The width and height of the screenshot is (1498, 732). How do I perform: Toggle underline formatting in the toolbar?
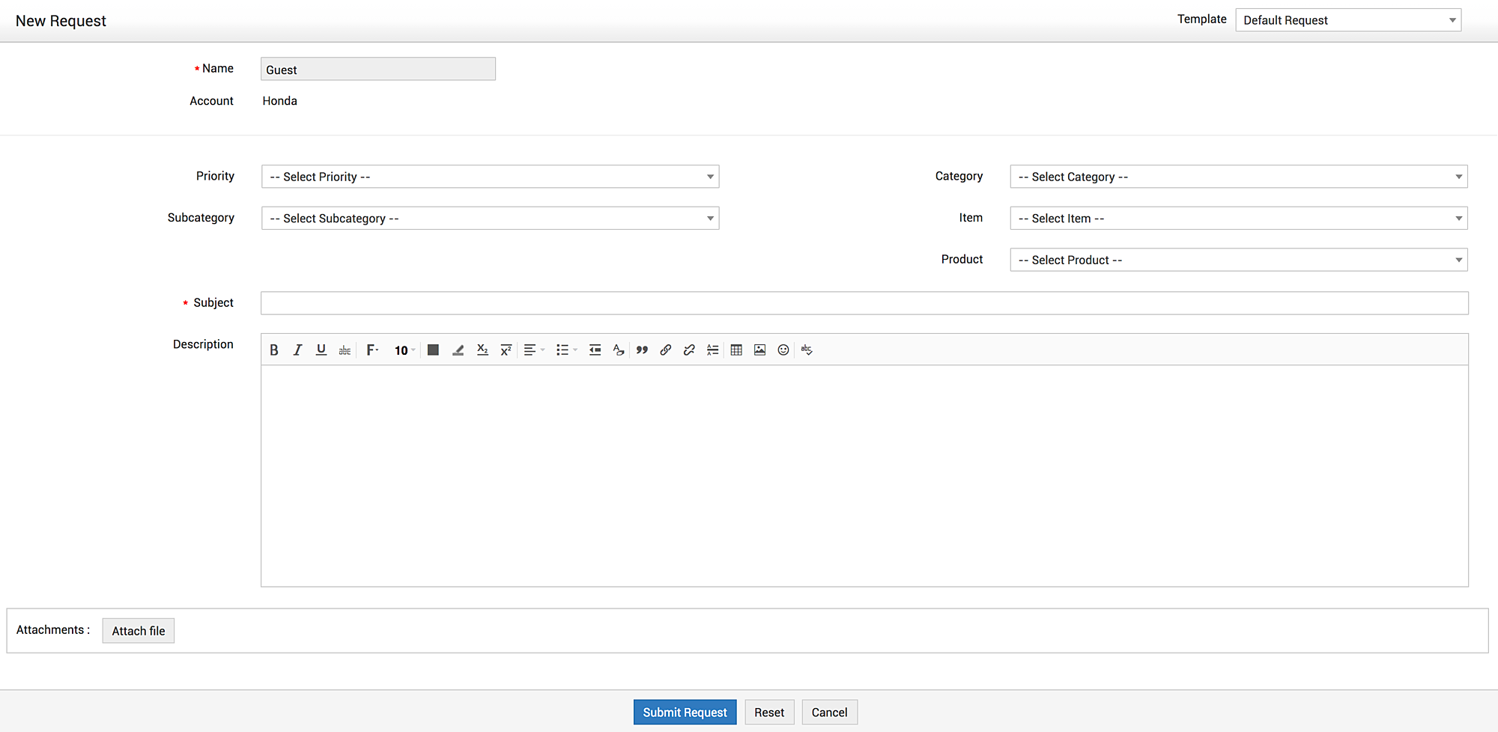click(321, 350)
